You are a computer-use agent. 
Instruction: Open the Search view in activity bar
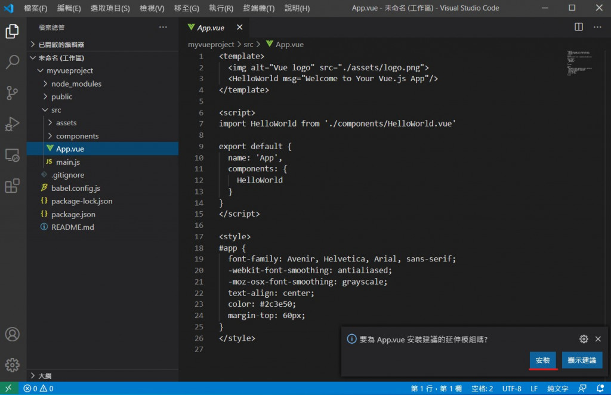(12, 62)
